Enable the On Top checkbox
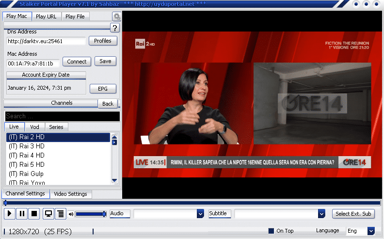This screenshot has width=384, height=239. pos(272,231)
